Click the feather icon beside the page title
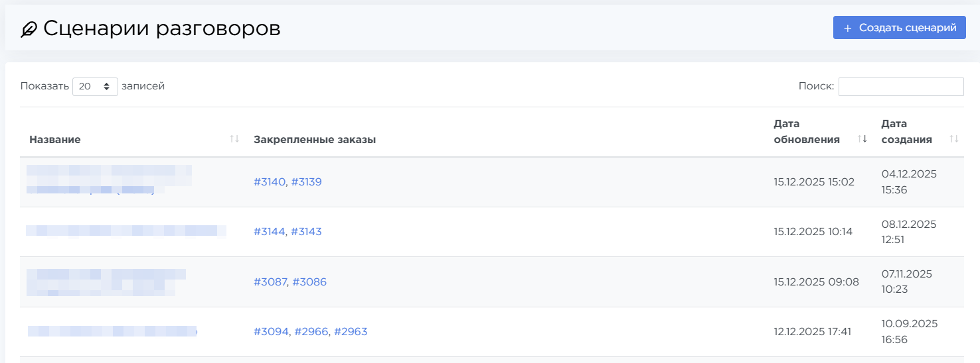 point(30,29)
